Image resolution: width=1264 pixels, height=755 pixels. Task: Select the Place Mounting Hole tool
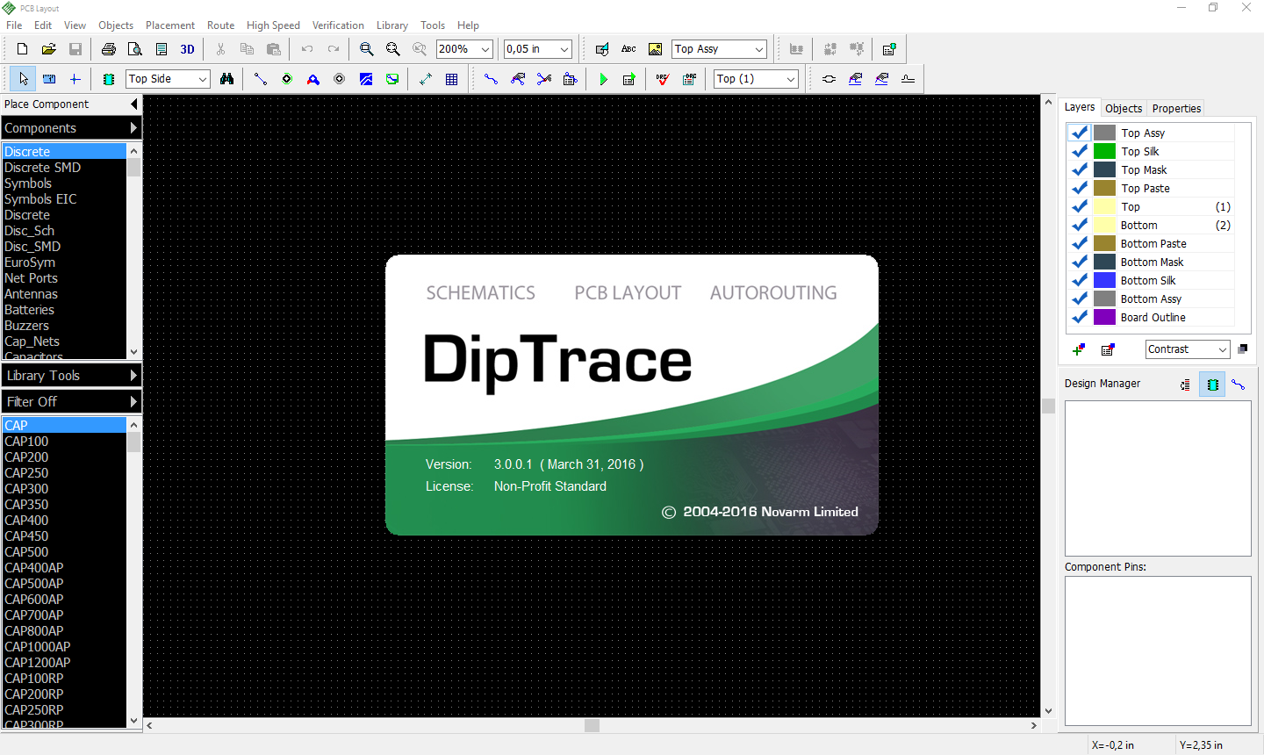point(340,79)
